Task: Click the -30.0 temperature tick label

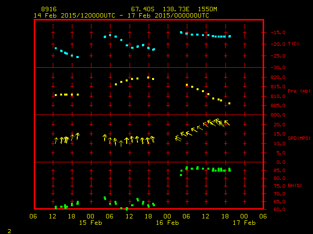Action: [x=277, y=68]
